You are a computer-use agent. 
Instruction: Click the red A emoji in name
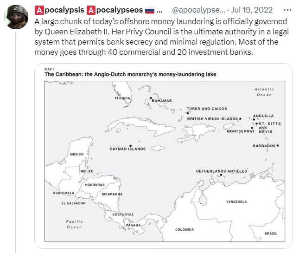click(x=39, y=10)
